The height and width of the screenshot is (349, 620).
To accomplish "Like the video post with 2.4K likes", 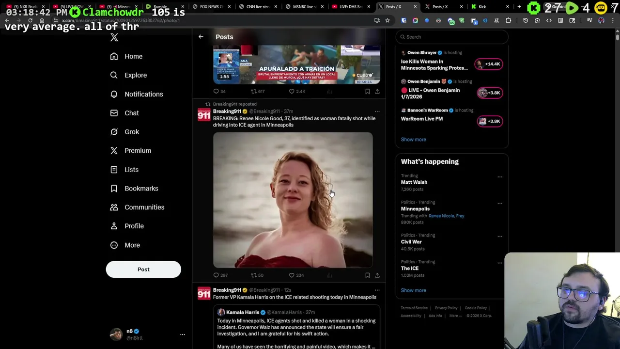I will (297, 91).
